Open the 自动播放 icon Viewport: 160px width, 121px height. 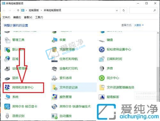coord(54,116)
